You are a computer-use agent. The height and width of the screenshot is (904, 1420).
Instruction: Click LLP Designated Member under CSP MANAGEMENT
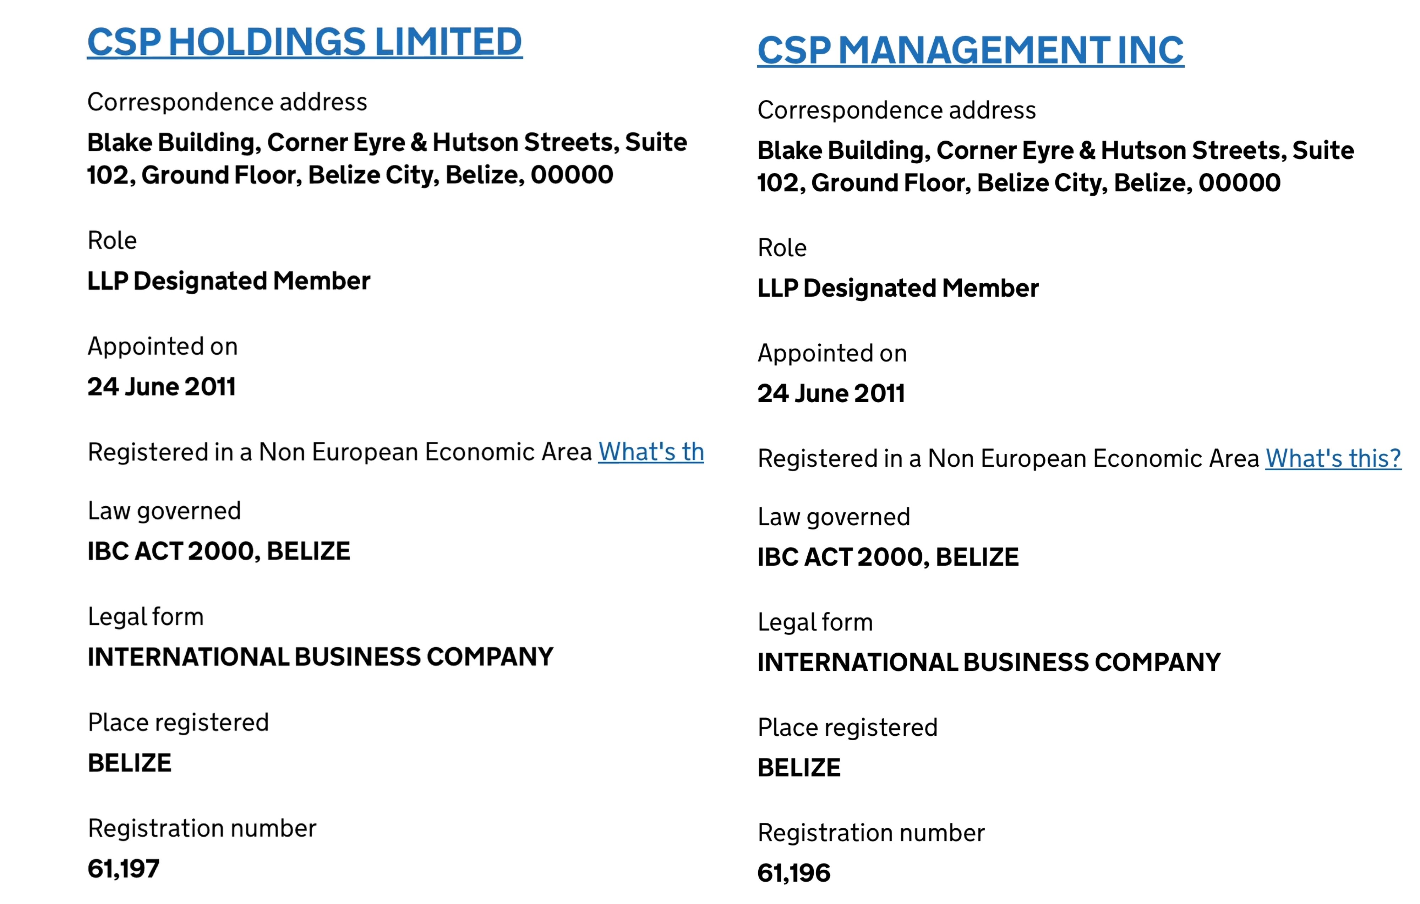click(897, 288)
